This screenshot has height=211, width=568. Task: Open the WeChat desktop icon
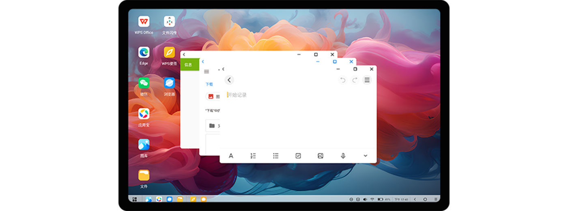[x=144, y=83]
